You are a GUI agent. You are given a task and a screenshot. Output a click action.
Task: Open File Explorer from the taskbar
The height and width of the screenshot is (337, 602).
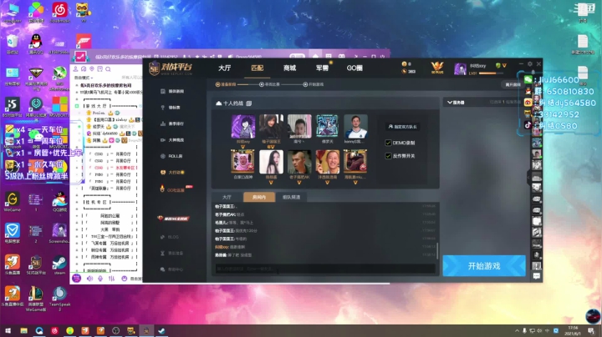[23, 330]
